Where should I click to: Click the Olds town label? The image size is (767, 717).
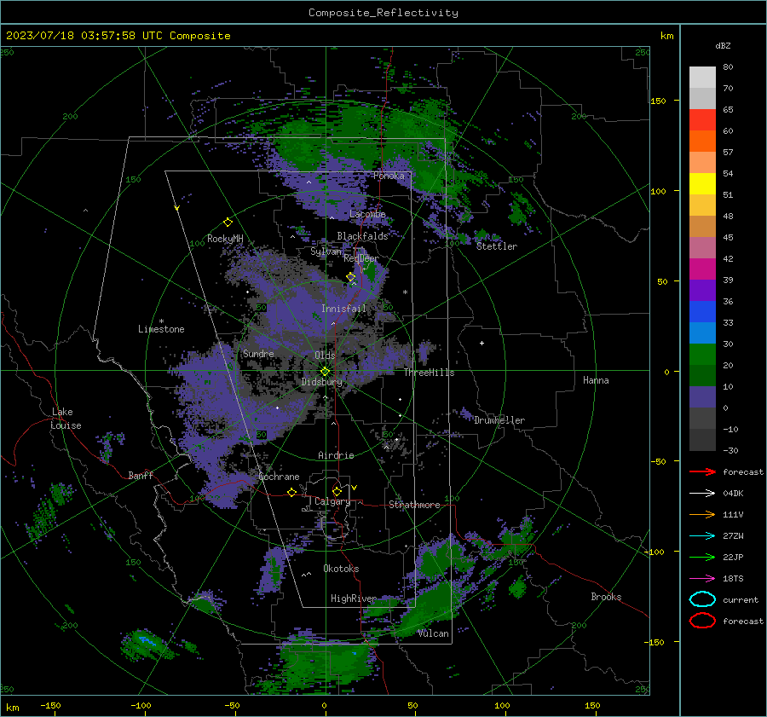click(x=325, y=356)
